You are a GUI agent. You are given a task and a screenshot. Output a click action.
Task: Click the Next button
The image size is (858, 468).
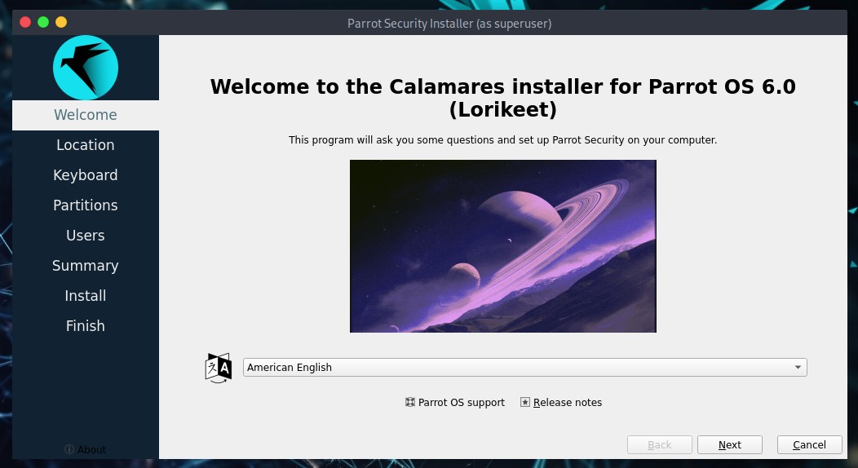(x=729, y=445)
